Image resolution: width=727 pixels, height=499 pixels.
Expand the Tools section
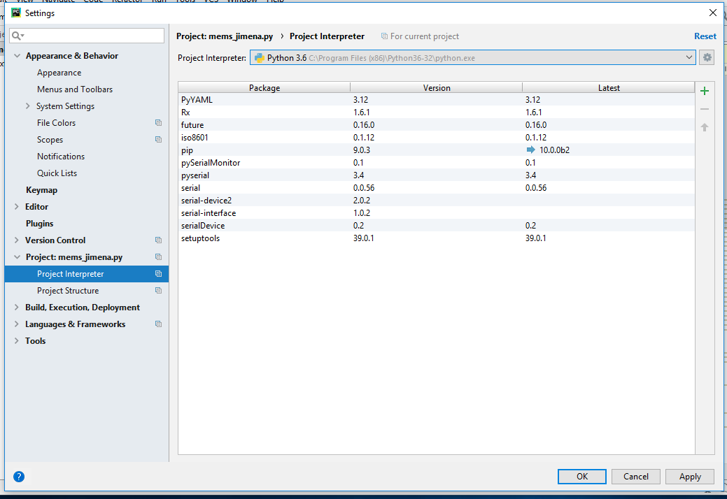point(17,340)
